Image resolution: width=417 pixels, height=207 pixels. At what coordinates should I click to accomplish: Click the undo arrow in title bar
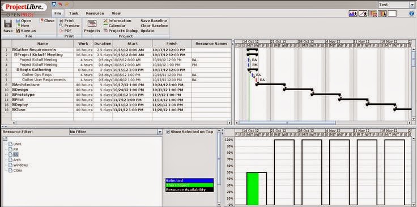[x=61, y=5]
